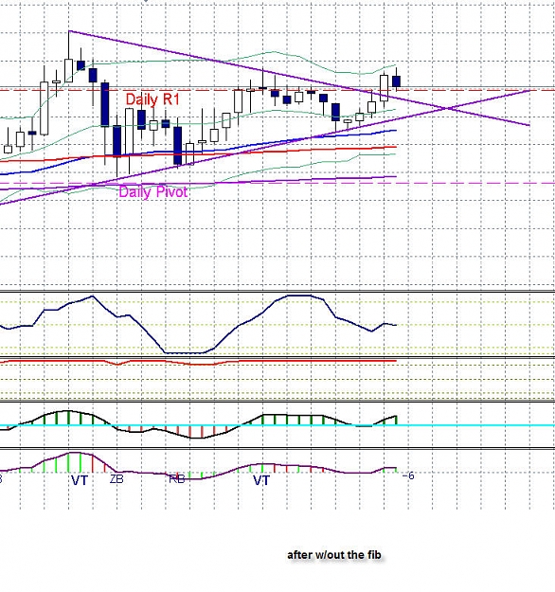This screenshot has width=555, height=592.
Task: Click the intersection of the purple trendlines
Action: click(x=449, y=108)
